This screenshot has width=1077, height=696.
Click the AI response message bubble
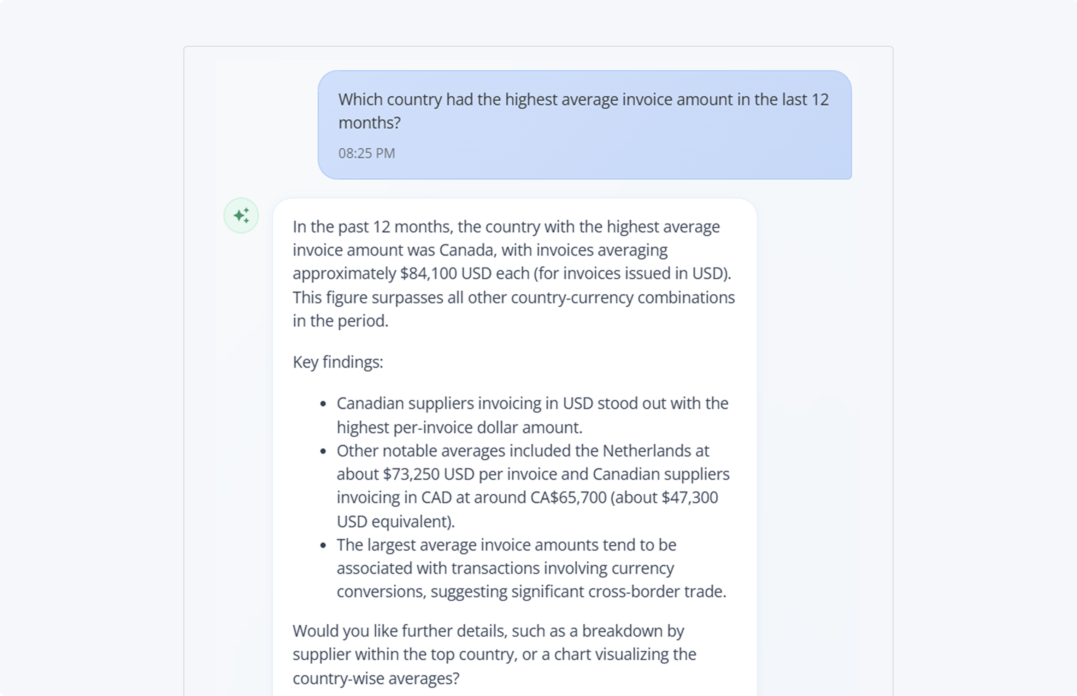coord(515,429)
